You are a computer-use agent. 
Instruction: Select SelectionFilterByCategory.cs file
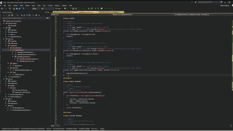pyautogui.click(x=23, y=70)
